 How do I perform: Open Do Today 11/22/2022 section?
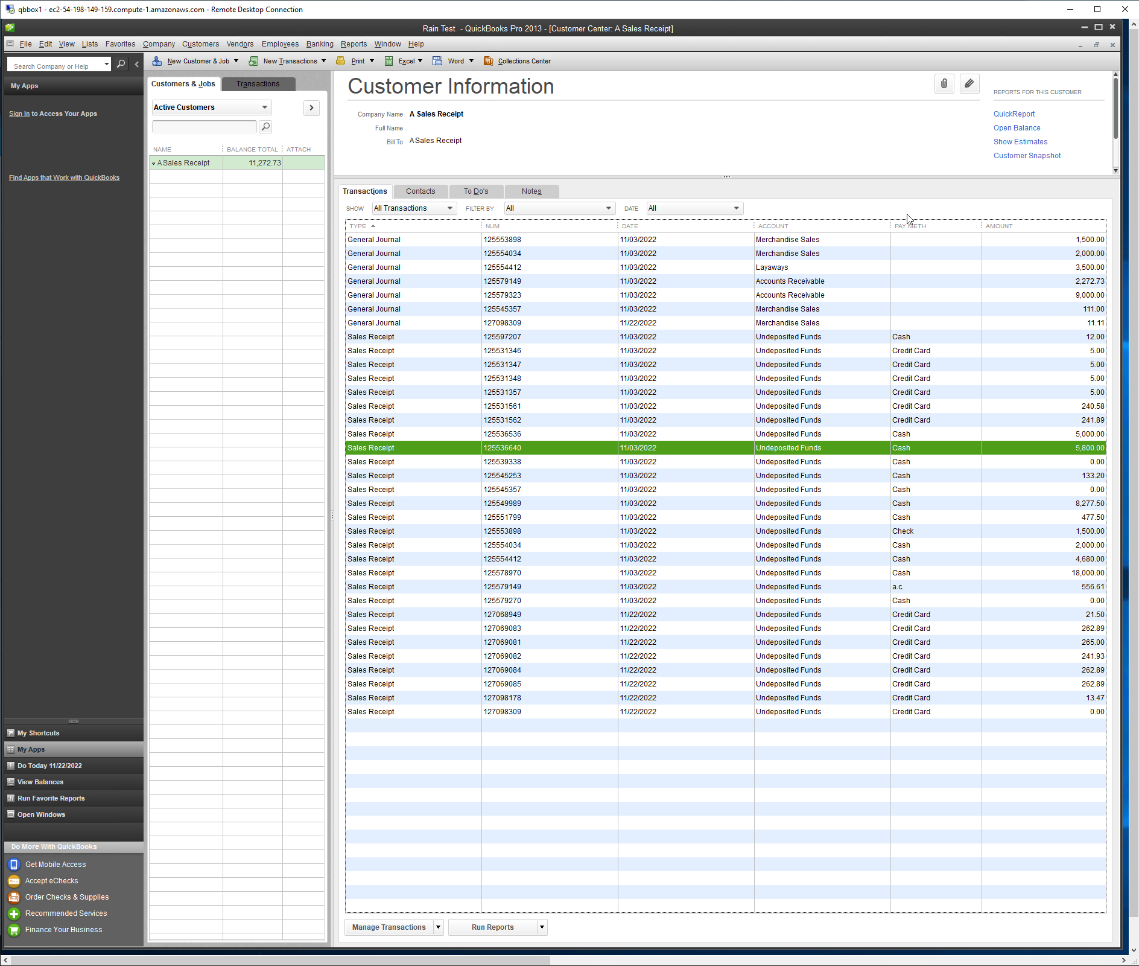(74, 766)
